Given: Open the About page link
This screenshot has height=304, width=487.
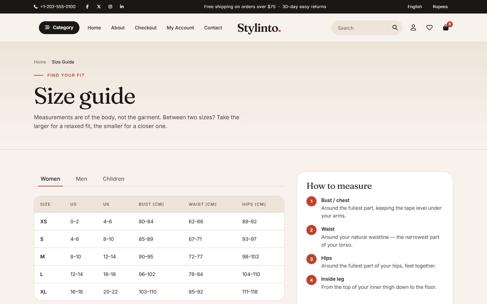Looking at the screenshot, I should [118, 28].
